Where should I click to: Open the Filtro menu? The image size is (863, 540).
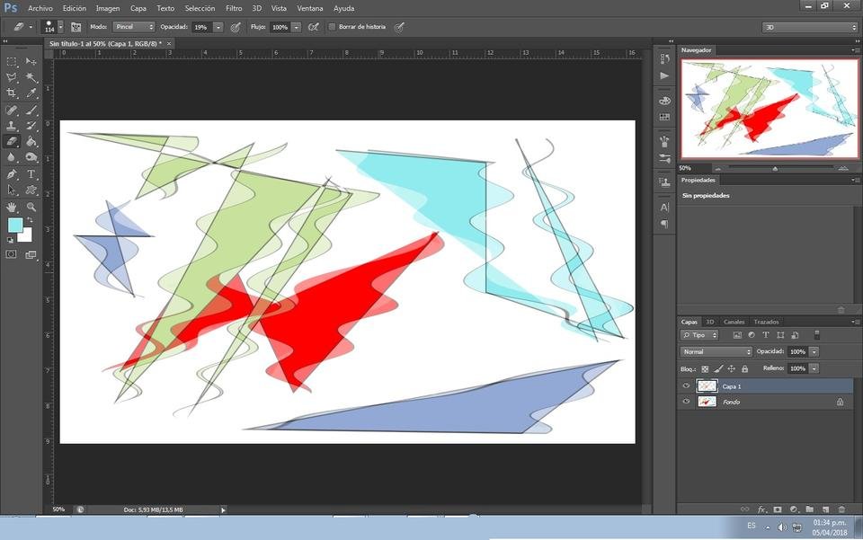234,8
